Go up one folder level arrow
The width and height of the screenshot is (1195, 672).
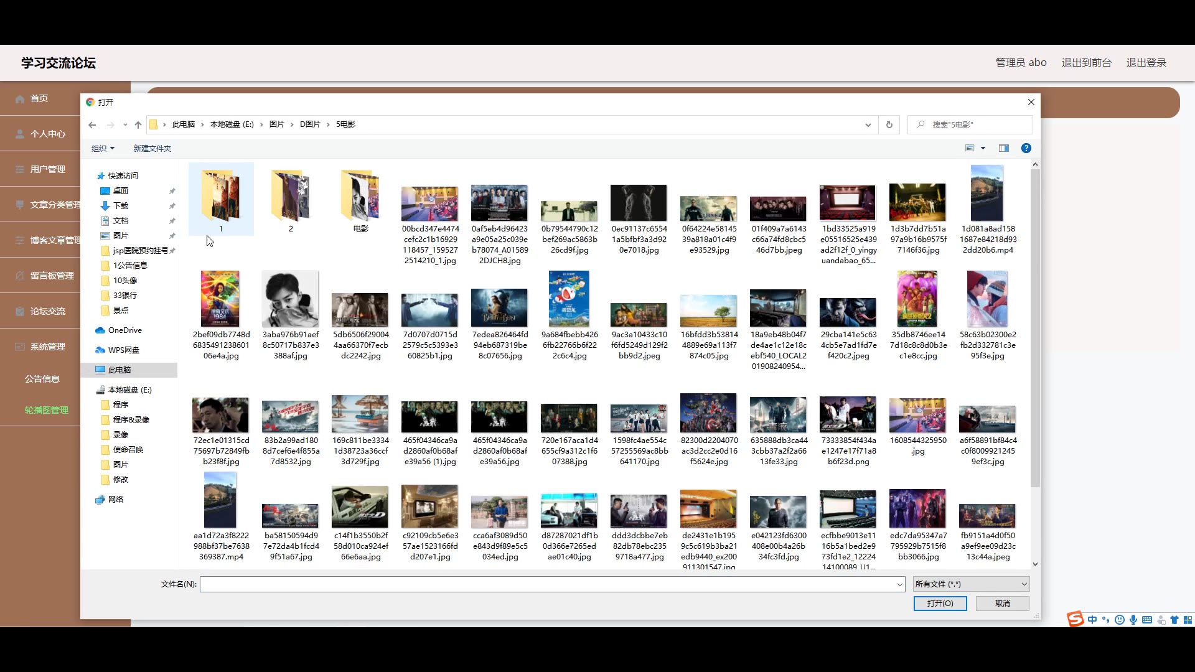coord(138,124)
